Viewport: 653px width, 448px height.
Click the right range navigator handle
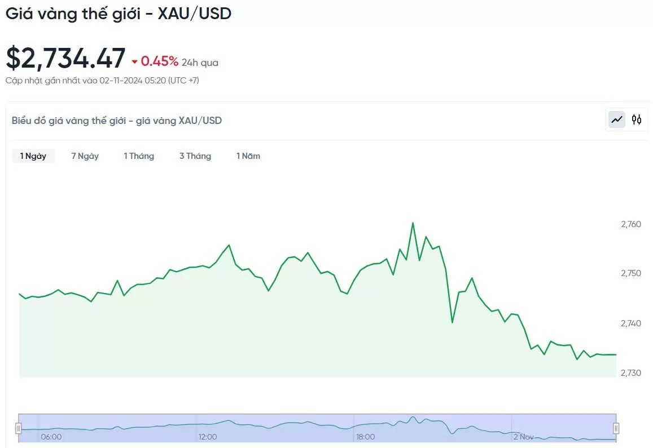[x=616, y=428]
